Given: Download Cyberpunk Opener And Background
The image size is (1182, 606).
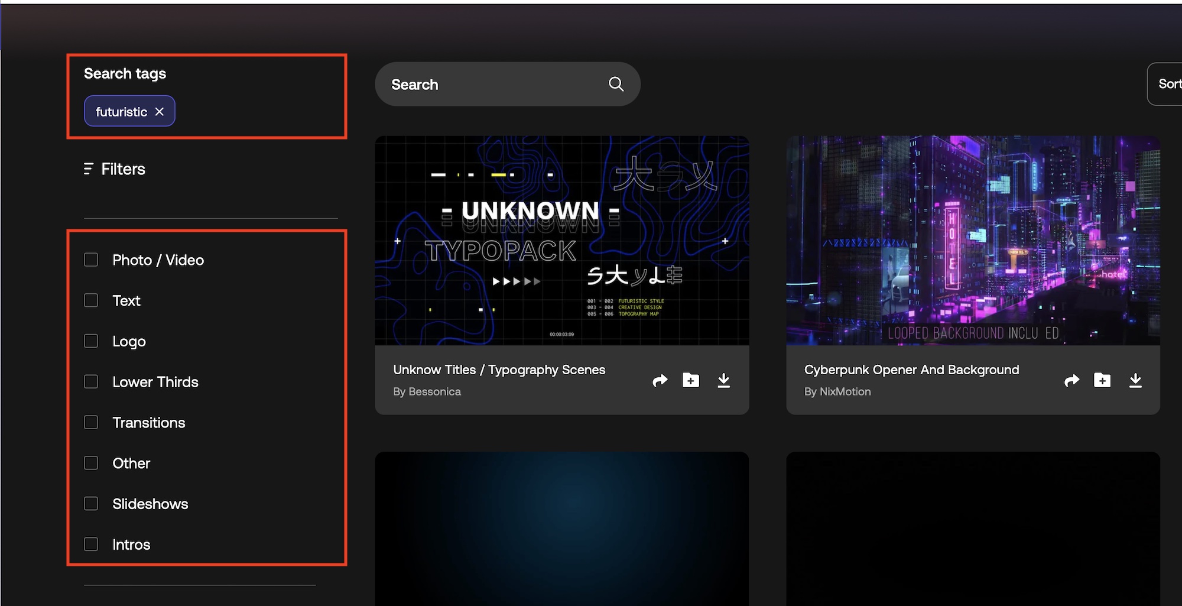Looking at the screenshot, I should [x=1135, y=380].
